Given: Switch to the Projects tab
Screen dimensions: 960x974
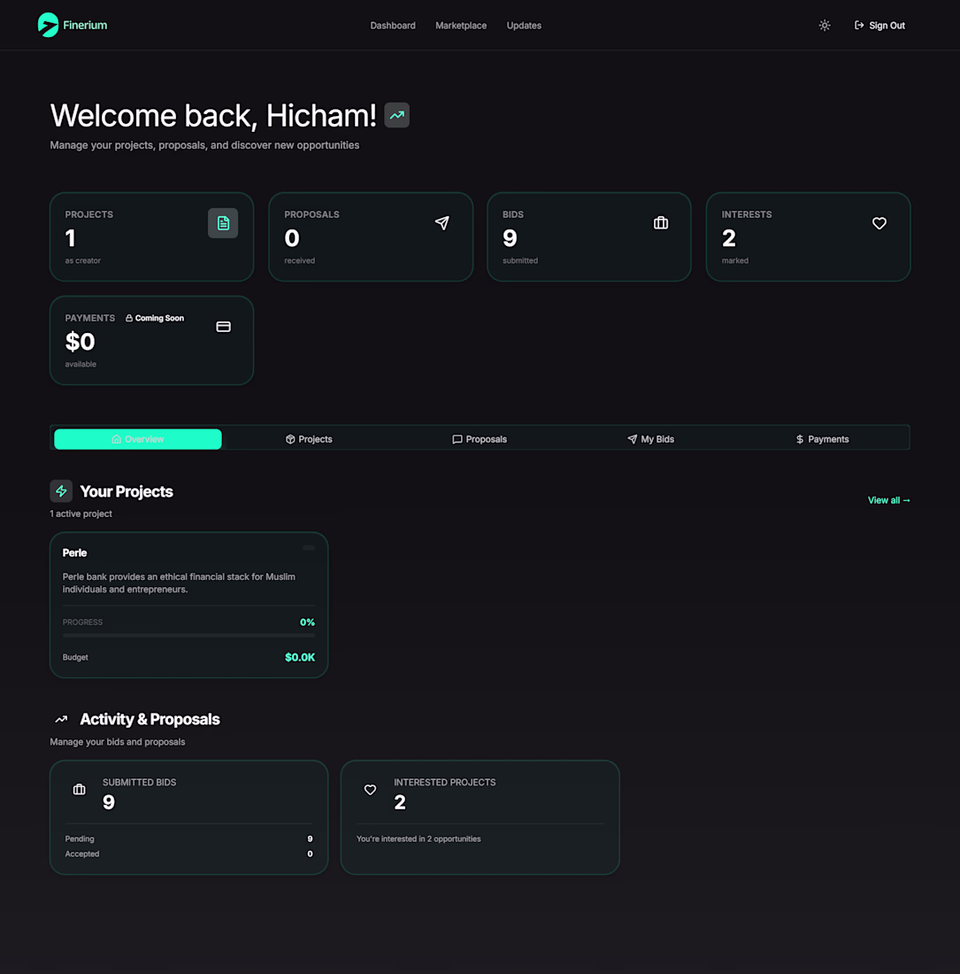Looking at the screenshot, I should [309, 439].
